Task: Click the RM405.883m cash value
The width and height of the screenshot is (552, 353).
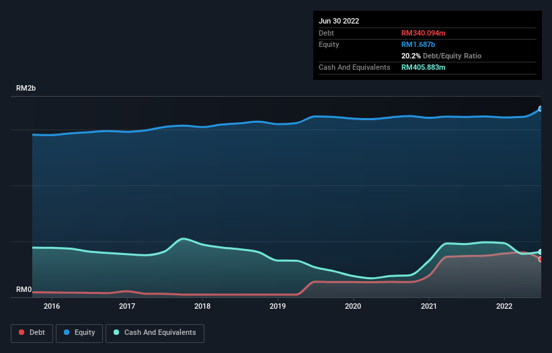Action: pos(423,67)
